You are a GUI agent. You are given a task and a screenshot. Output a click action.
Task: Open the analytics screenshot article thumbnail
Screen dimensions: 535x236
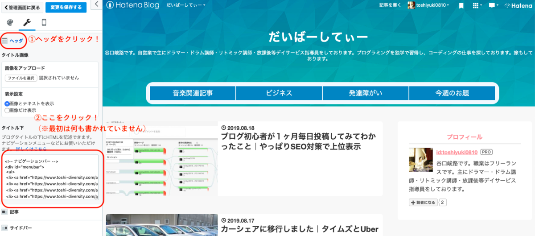pyautogui.click(x=162, y=158)
